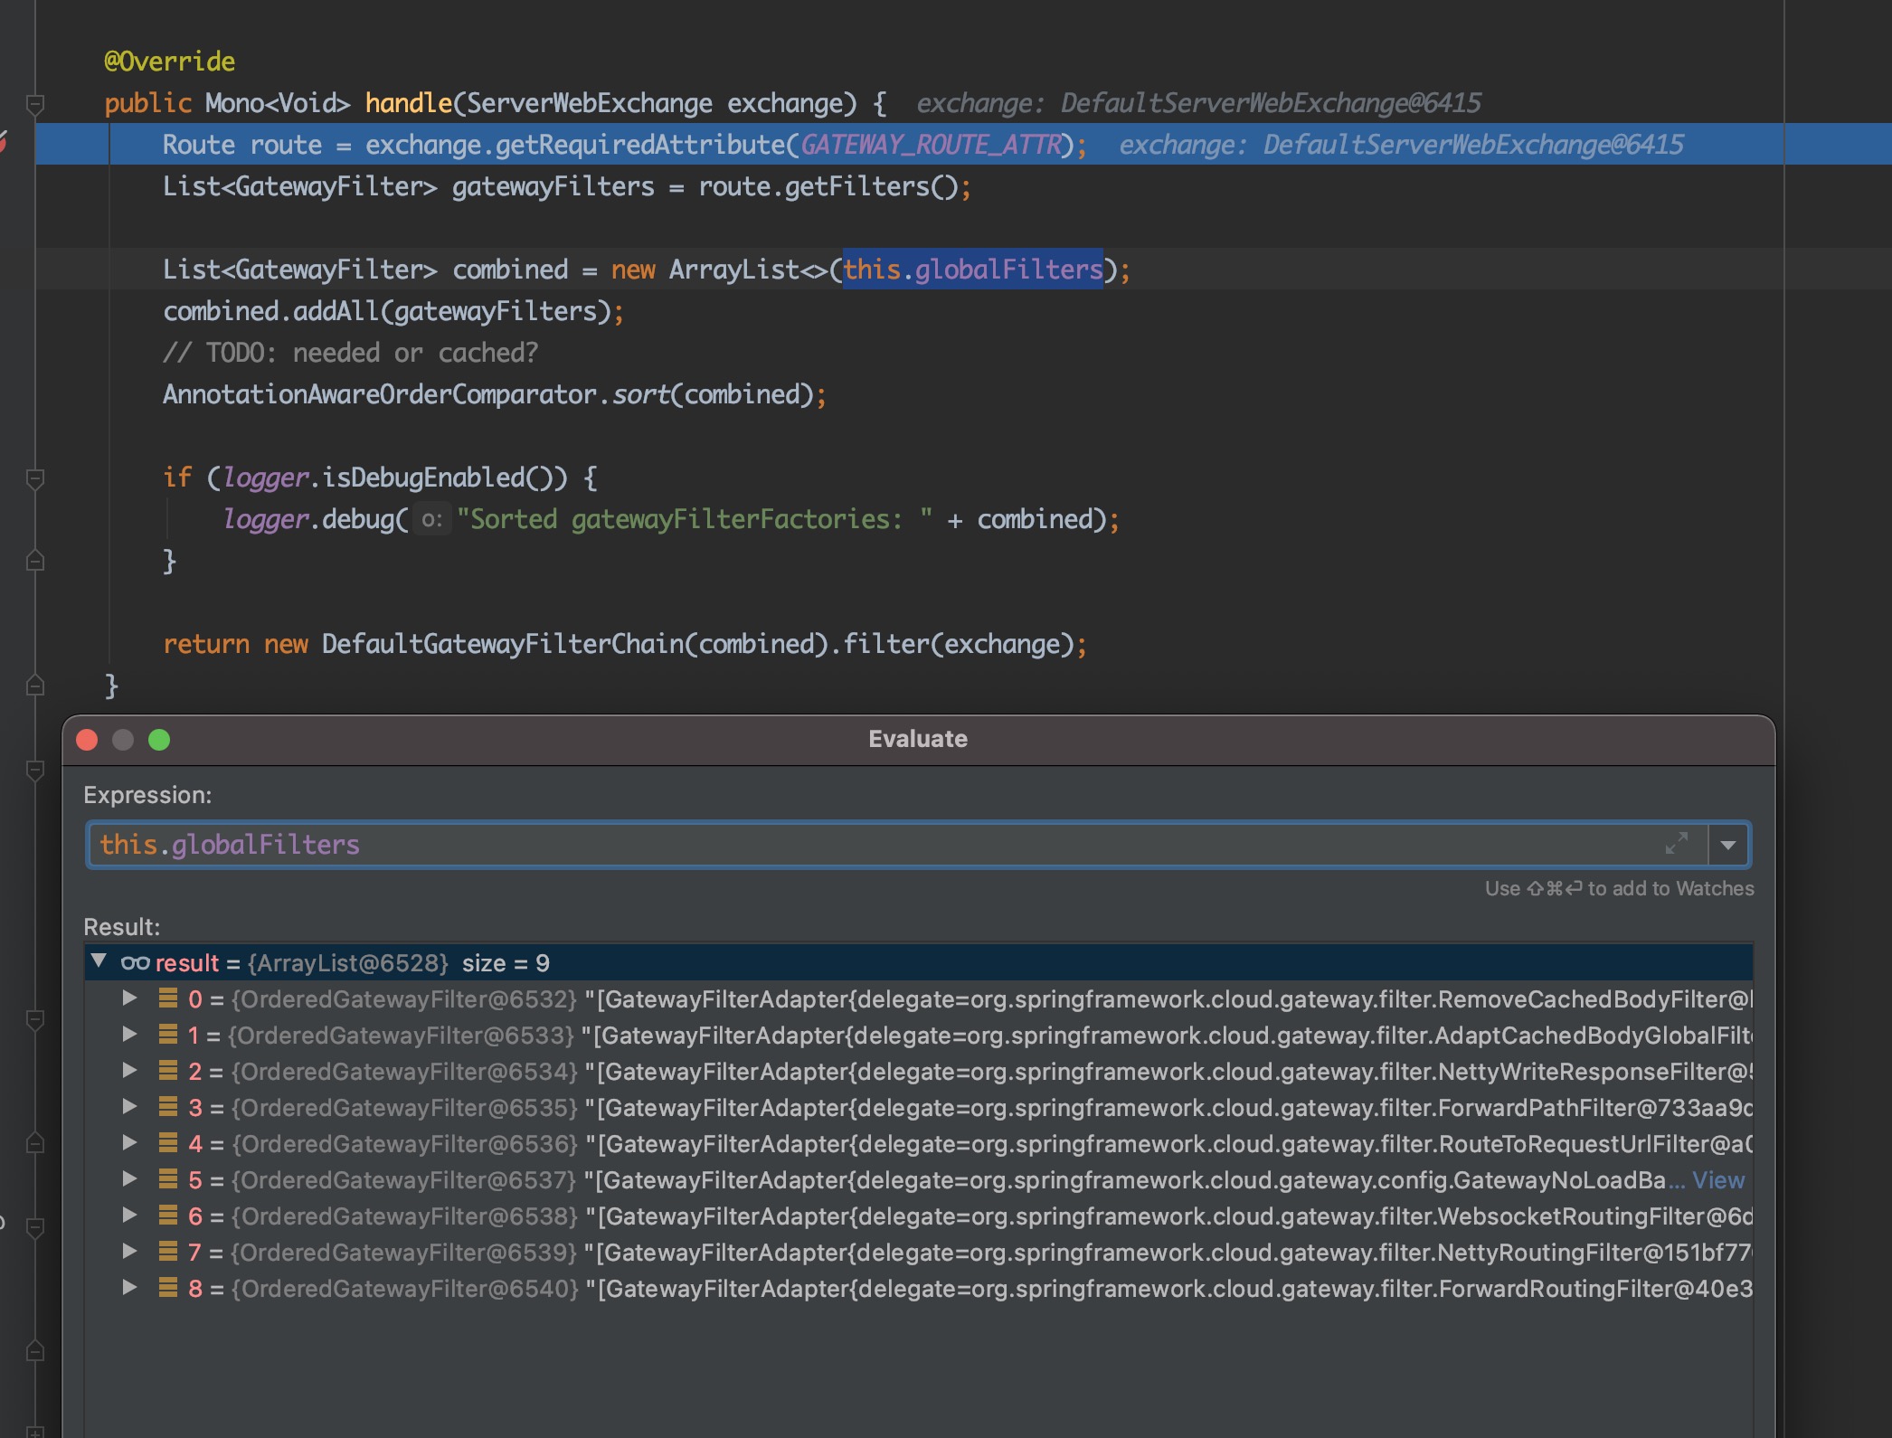Expand element 0 OrderedGatewayFilter@6532
The height and width of the screenshot is (1438, 1892).
pyautogui.click(x=130, y=998)
